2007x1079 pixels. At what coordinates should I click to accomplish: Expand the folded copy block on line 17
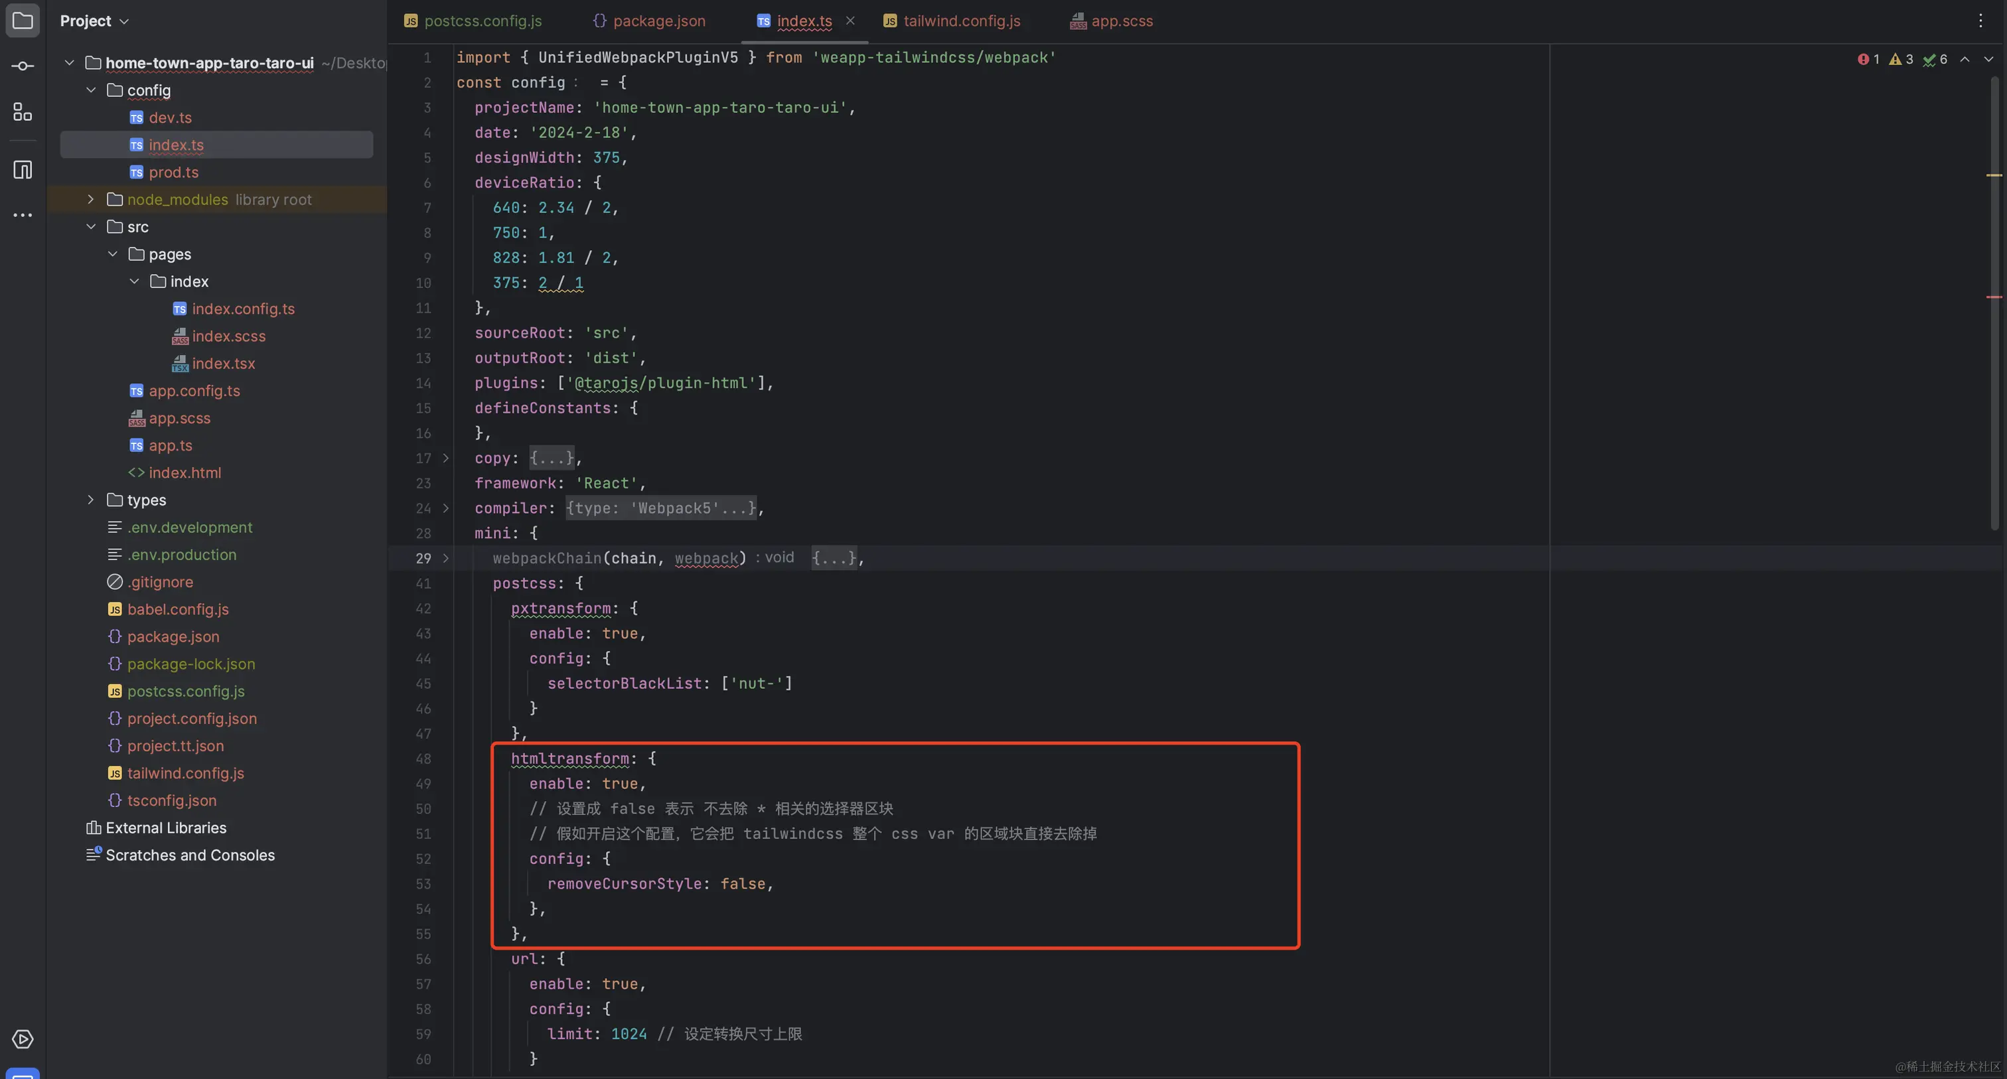445,459
